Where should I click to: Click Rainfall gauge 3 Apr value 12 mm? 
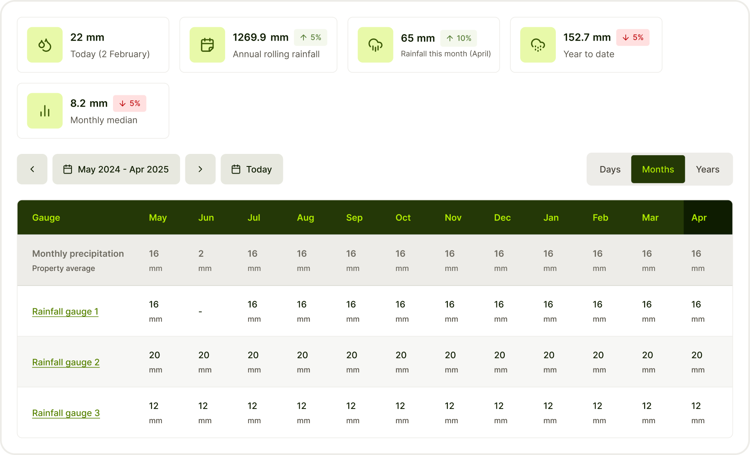(698, 413)
